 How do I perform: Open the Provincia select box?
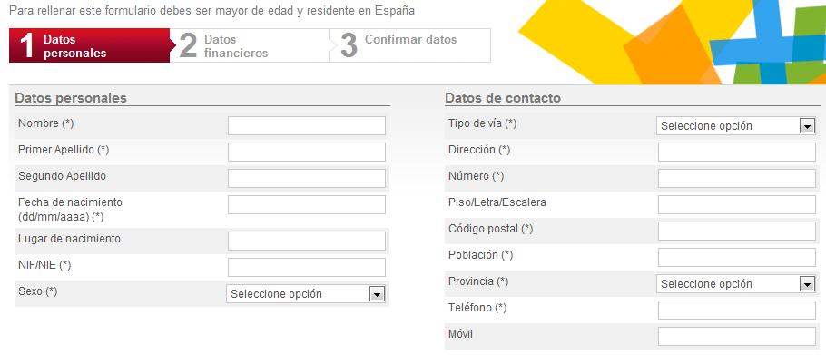pyautogui.click(x=736, y=284)
